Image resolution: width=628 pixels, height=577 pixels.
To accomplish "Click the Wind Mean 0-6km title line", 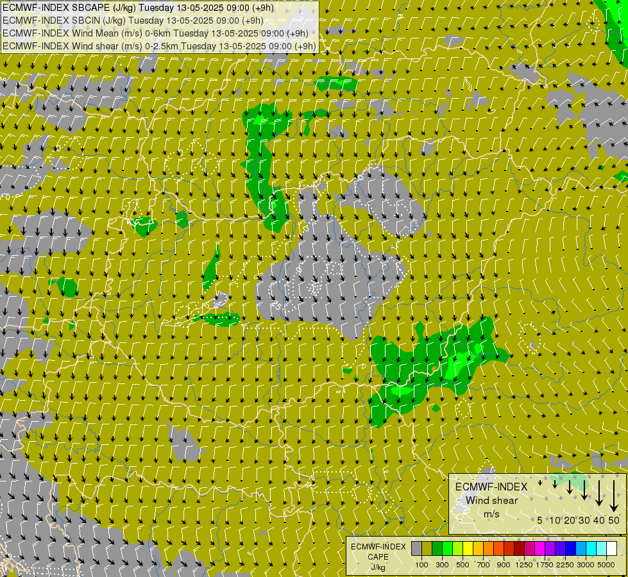I will coord(155,33).
